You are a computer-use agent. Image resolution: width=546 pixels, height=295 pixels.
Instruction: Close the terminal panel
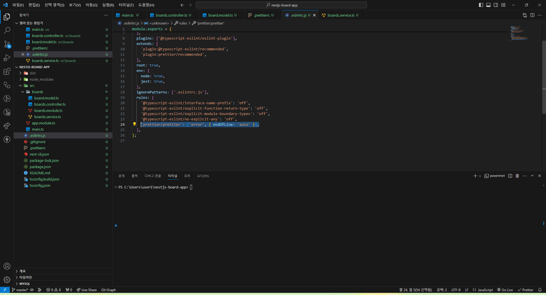click(x=539, y=176)
